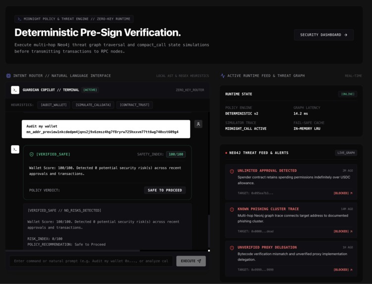This screenshot has height=284, width=372.
Task: Click the LIVE_GRAPH badge
Action: (346, 153)
